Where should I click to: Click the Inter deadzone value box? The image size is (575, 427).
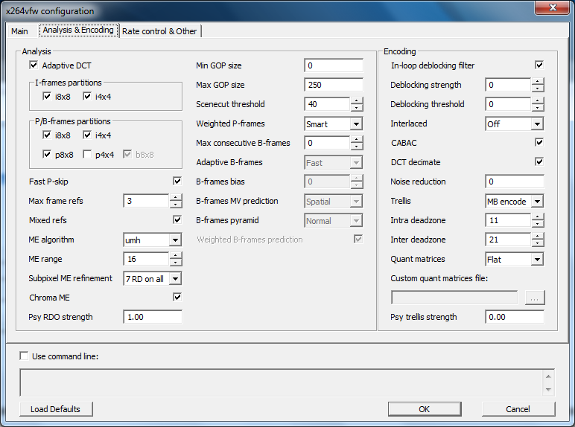509,240
